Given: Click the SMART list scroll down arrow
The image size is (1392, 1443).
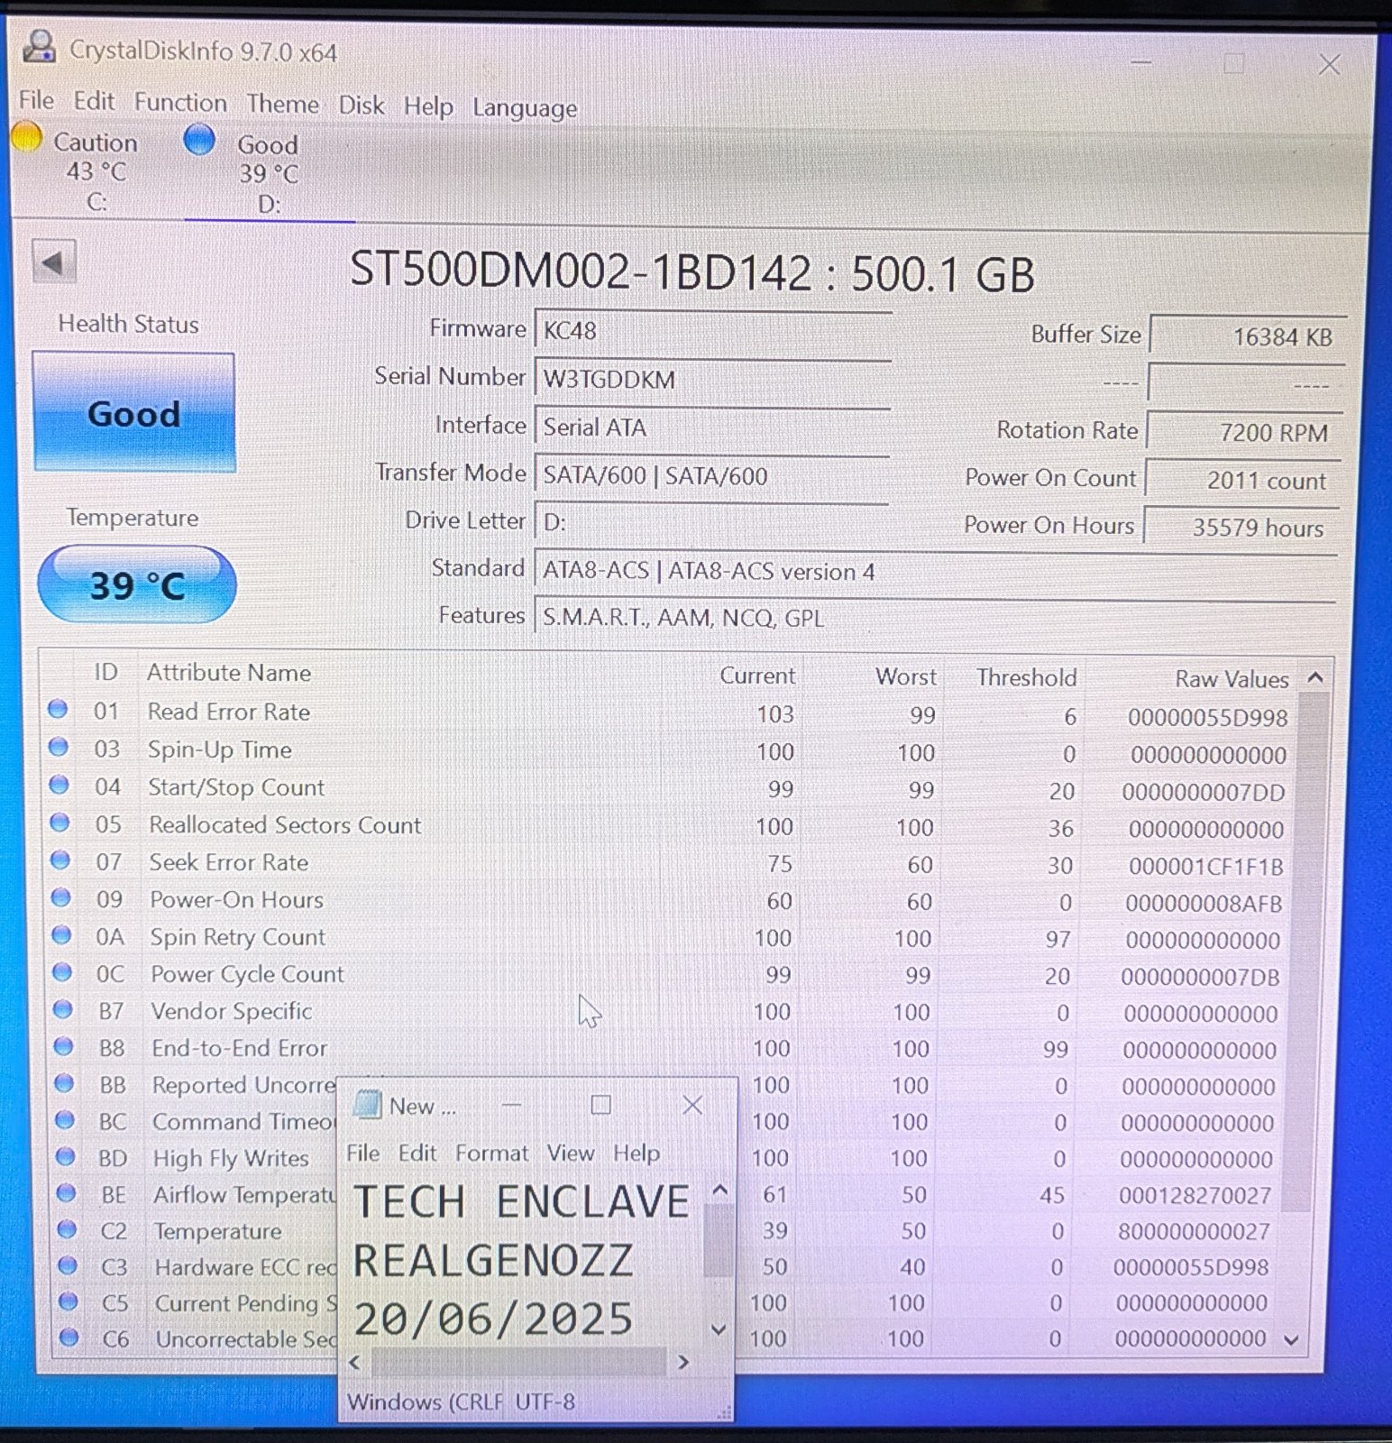Looking at the screenshot, I should [x=1291, y=1341].
